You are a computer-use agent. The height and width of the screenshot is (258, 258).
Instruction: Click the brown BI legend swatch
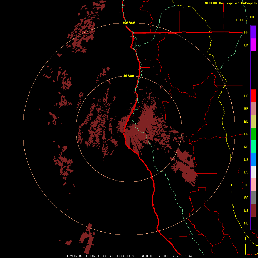tap(253, 210)
